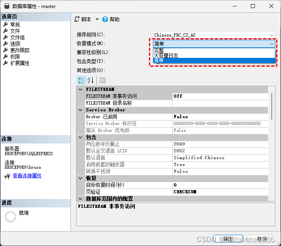Select the 选项 page
Screen dimensions: 281x246
[15, 44]
